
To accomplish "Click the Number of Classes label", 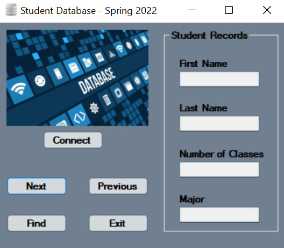I will 221,154.
